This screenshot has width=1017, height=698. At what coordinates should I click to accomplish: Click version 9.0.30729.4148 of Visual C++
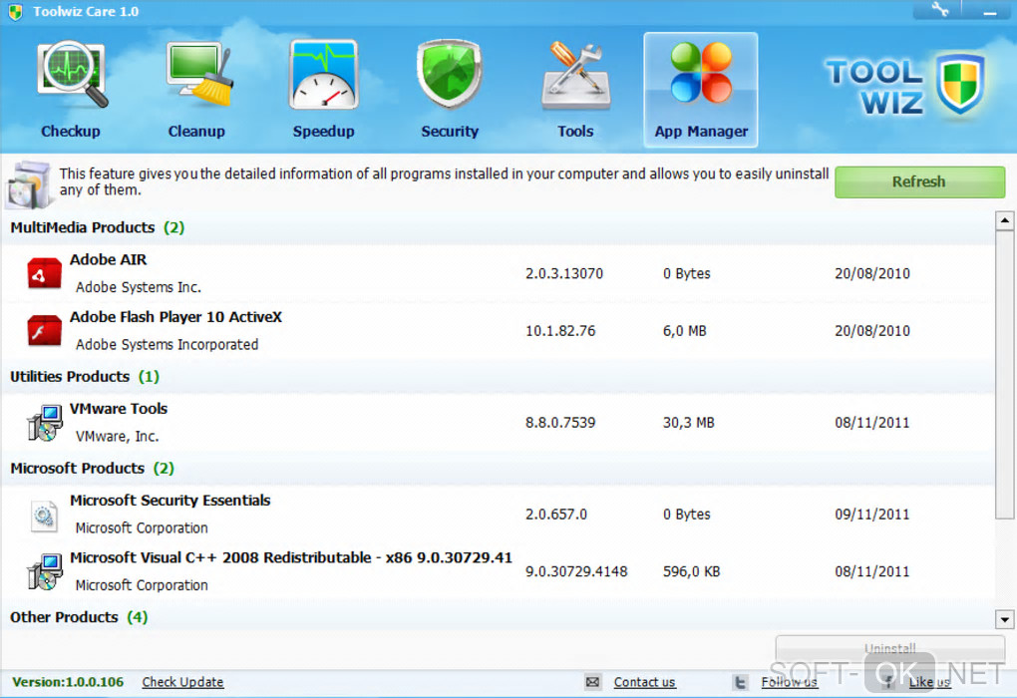(576, 571)
